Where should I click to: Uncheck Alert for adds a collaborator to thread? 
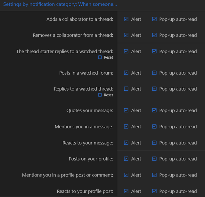(126, 19)
